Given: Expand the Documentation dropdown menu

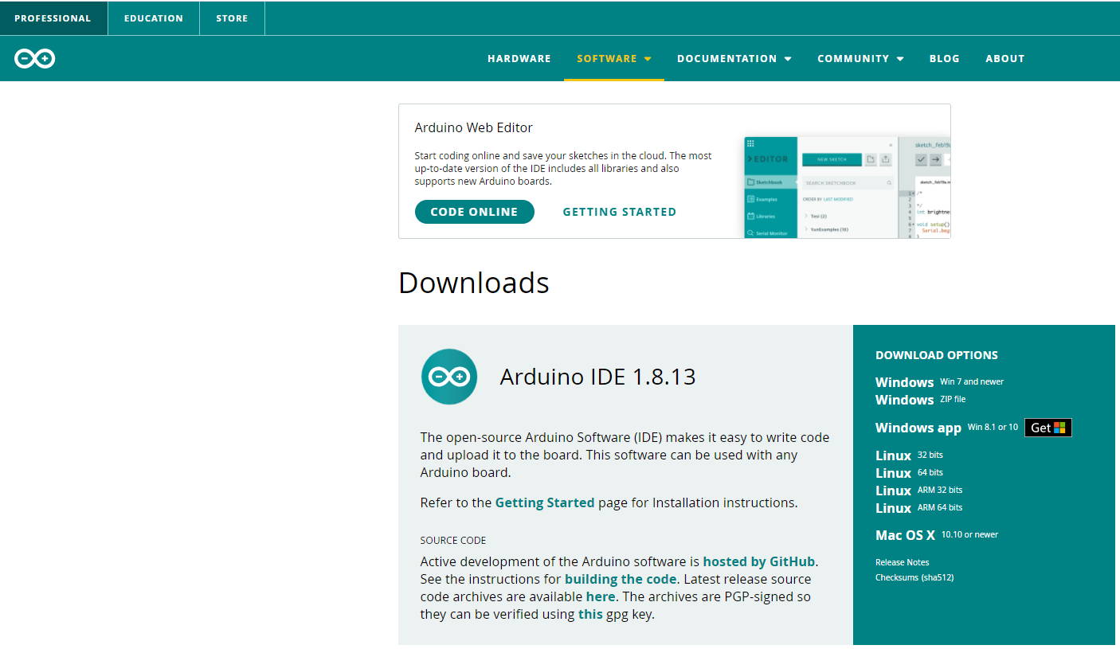Looking at the screenshot, I should point(734,59).
